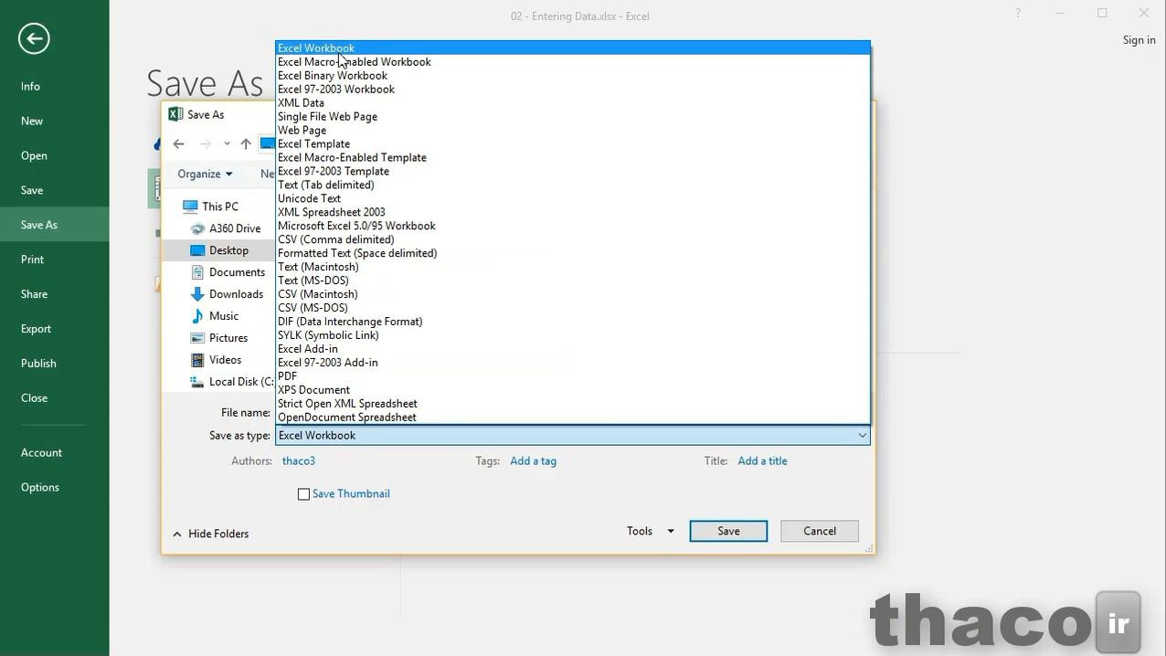
Task: Click the Save button
Action: (x=728, y=531)
